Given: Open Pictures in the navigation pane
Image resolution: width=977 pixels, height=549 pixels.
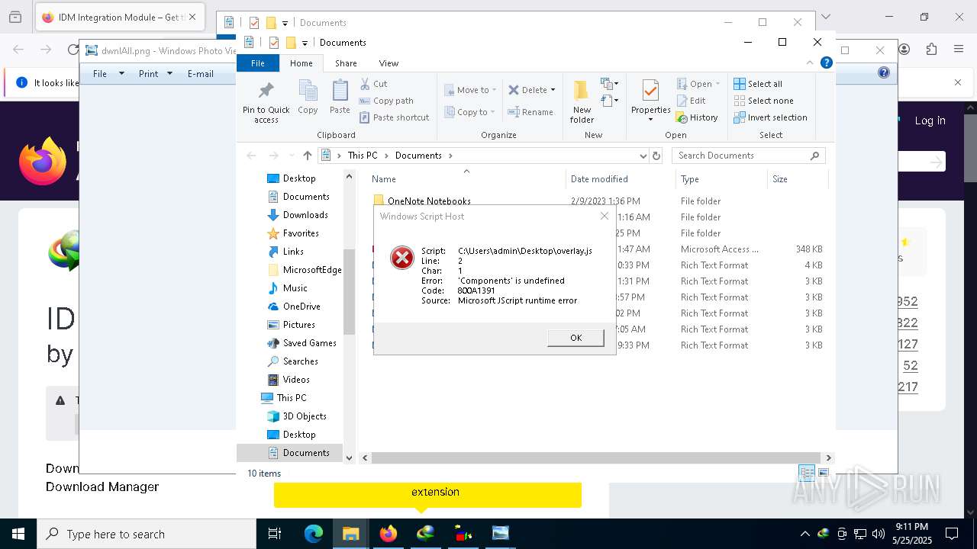Looking at the screenshot, I should pyautogui.click(x=298, y=325).
